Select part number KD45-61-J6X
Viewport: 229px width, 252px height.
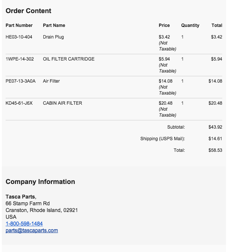(x=19, y=103)
